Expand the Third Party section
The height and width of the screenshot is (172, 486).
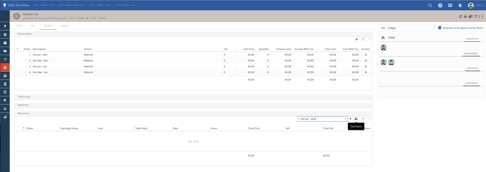click(x=24, y=97)
